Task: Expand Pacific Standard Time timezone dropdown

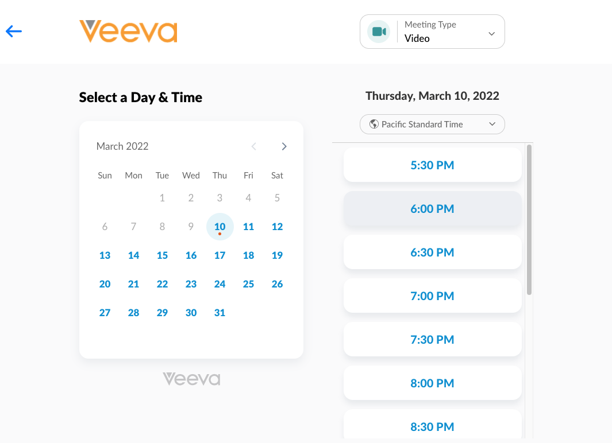Action: (x=491, y=125)
